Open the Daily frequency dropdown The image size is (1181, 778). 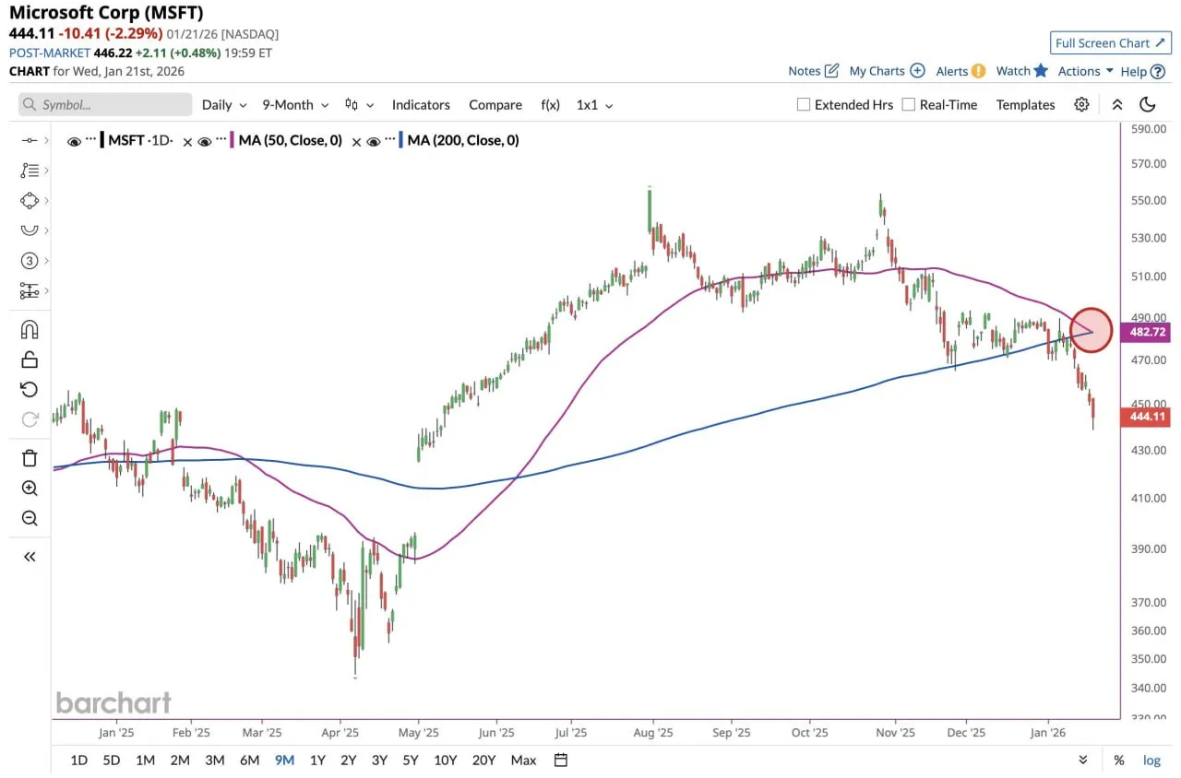224,105
